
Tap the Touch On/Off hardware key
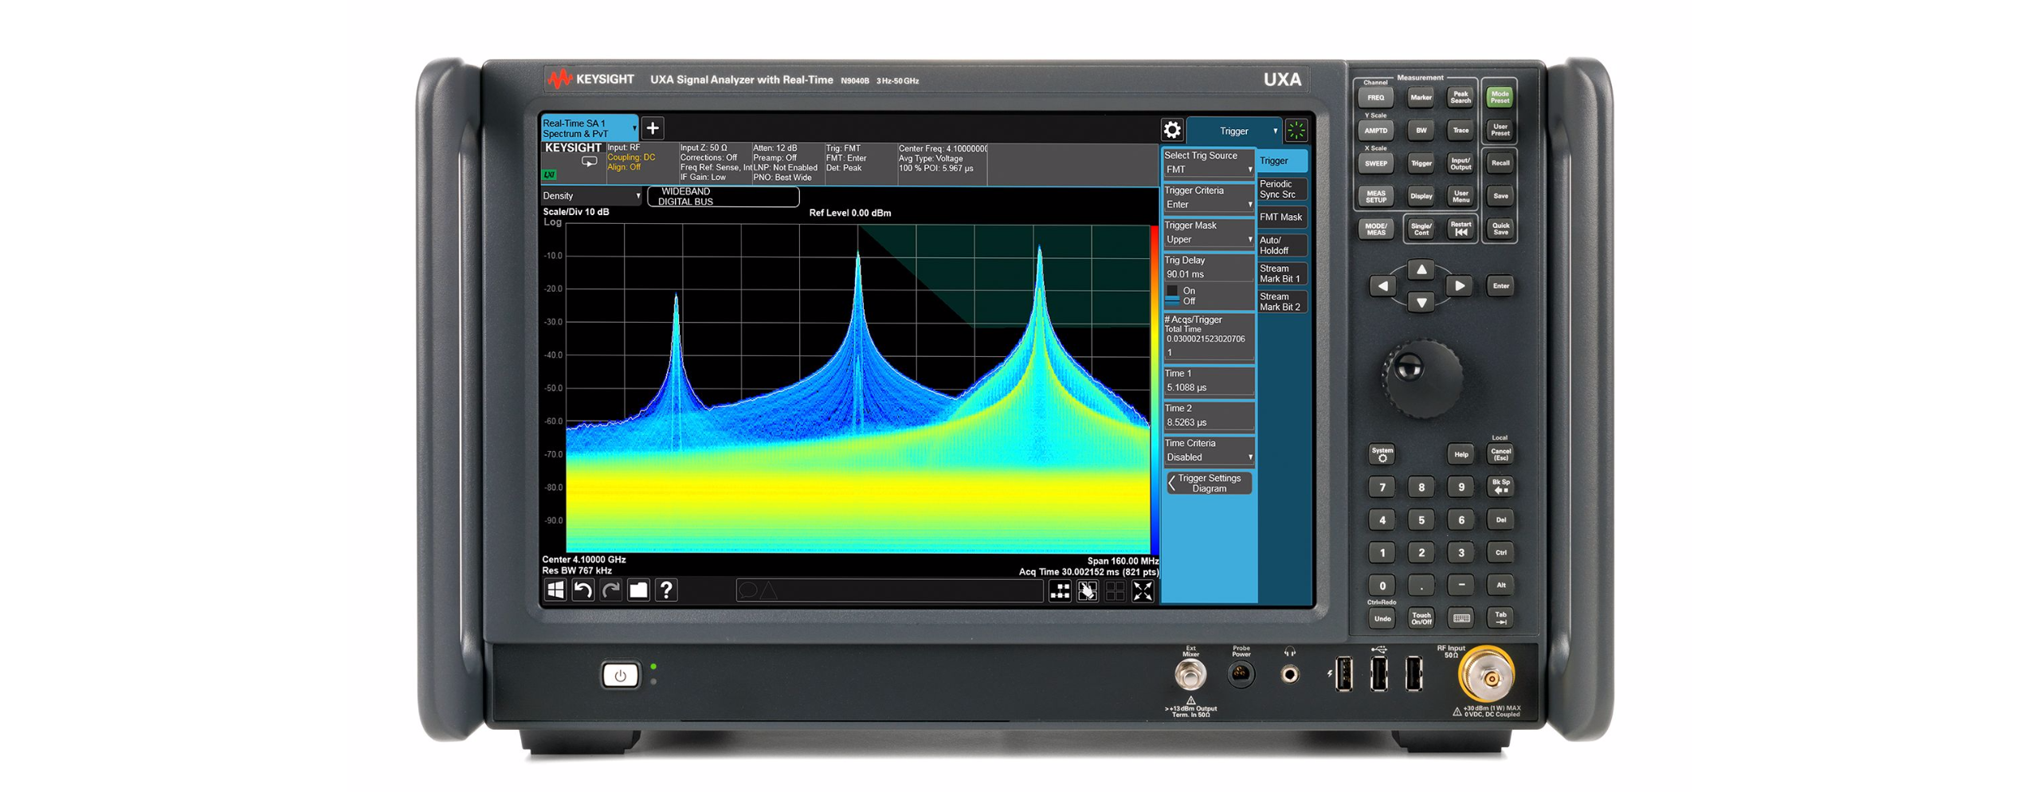click(x=1421, y=618)
